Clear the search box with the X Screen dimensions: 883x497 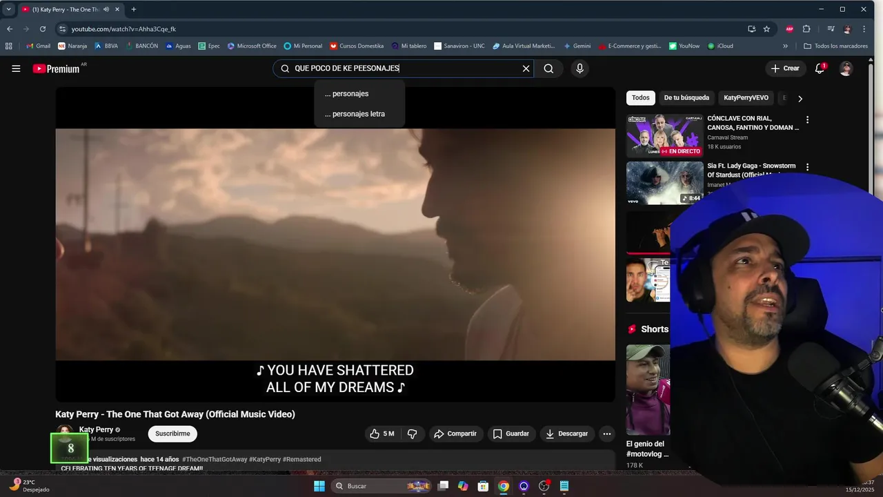pos(526,68)
